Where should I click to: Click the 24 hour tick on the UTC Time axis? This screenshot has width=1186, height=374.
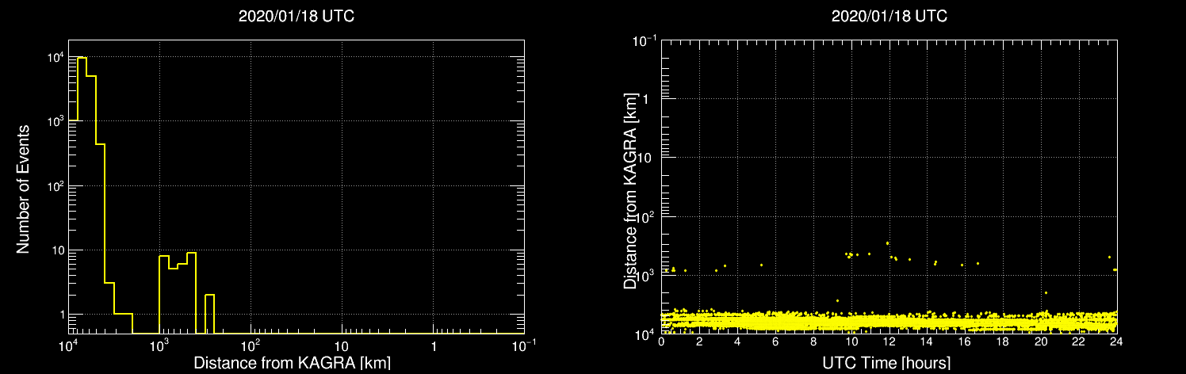coord(1116,342)
